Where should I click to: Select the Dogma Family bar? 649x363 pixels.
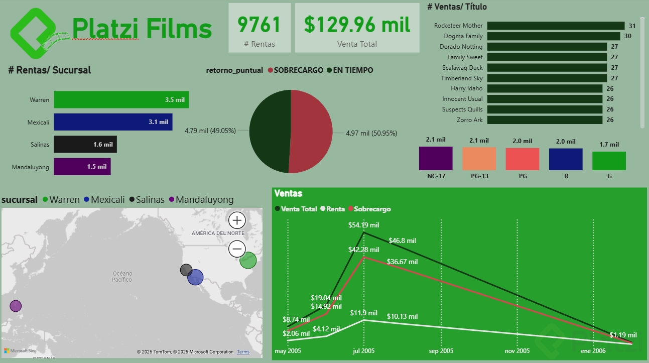554,36
